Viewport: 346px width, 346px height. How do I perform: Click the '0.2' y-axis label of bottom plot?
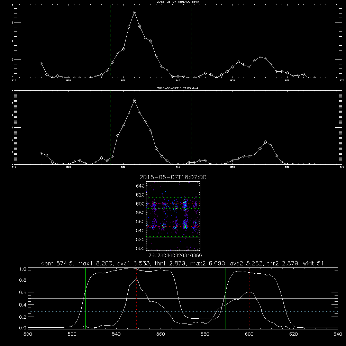click(x=23, y=317)
